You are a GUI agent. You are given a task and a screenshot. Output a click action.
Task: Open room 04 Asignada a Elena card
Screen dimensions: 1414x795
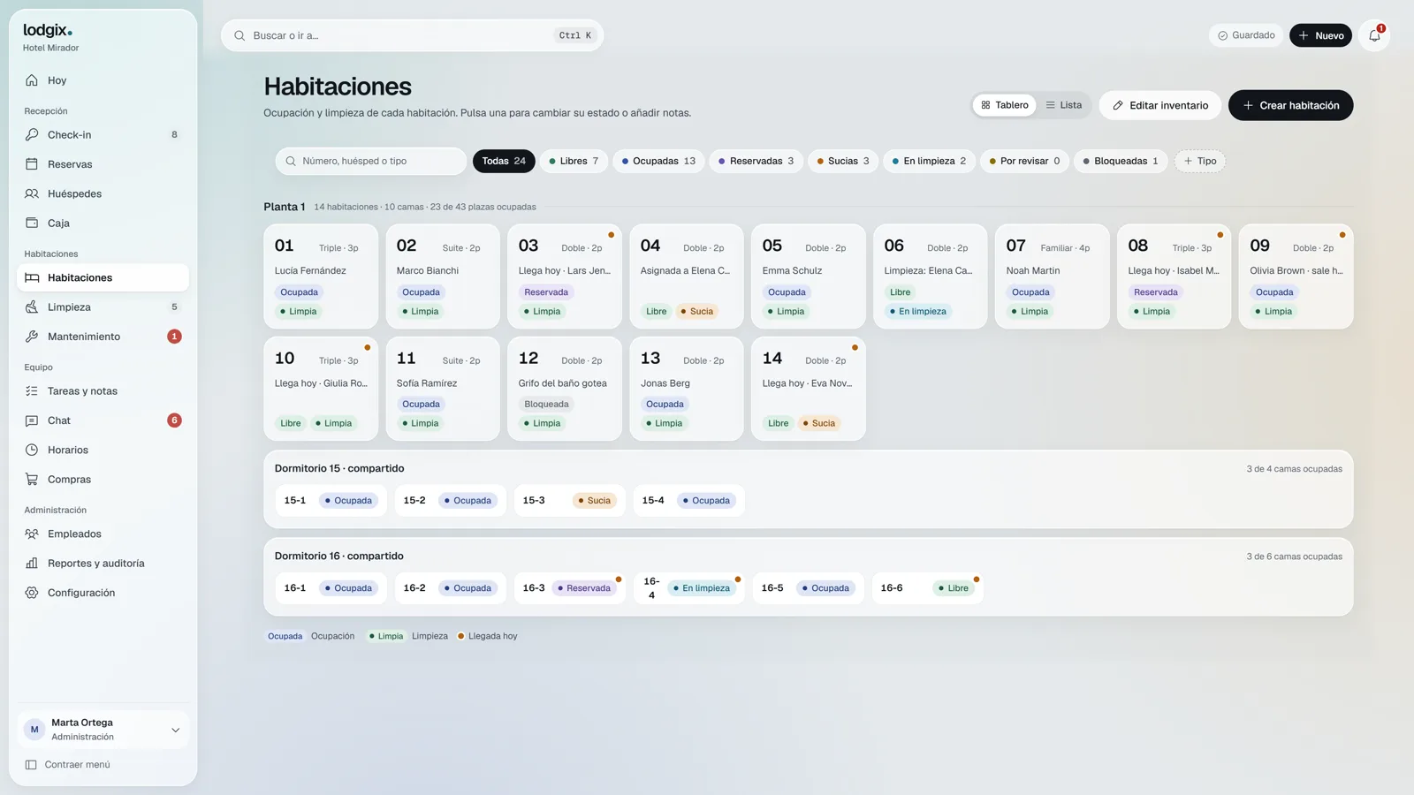686,276
